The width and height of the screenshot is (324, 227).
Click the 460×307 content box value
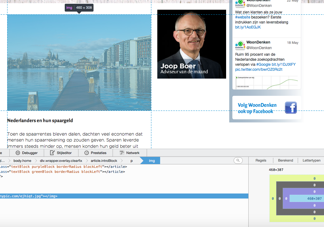pos(314,199)
